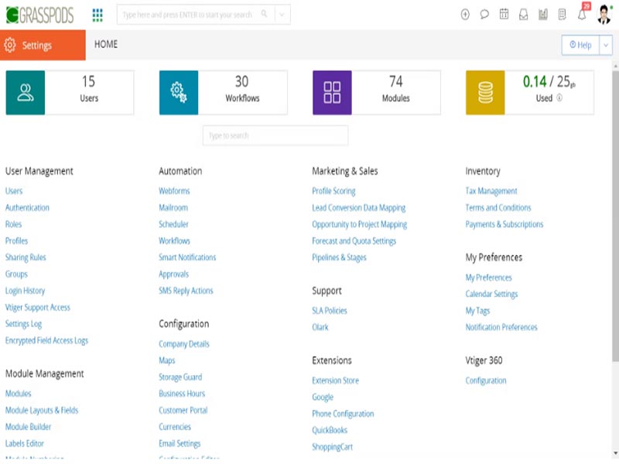Image resolution: width=619 pixels, height=464 pixels.
Task: Check the inbox mail icon
Action: [x=524, y=13]
